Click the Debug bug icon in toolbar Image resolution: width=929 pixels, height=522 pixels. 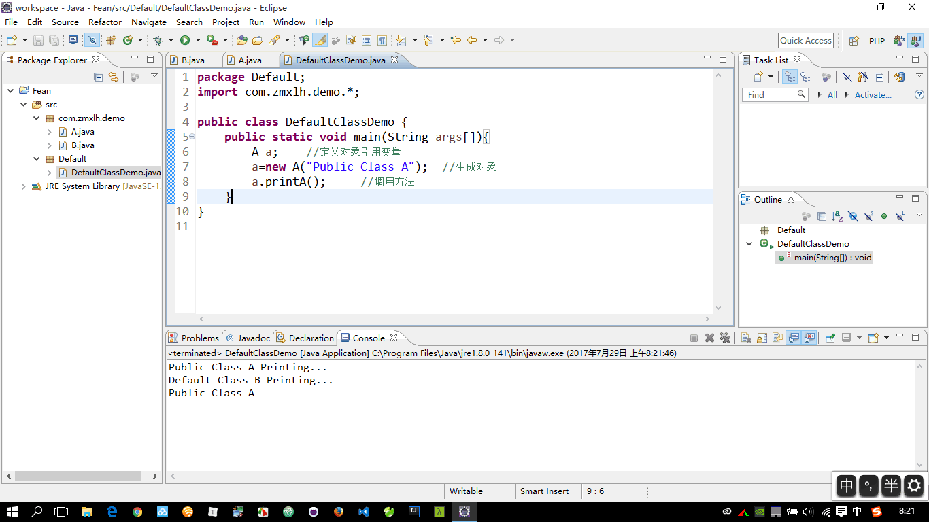[x=158, y=40]
